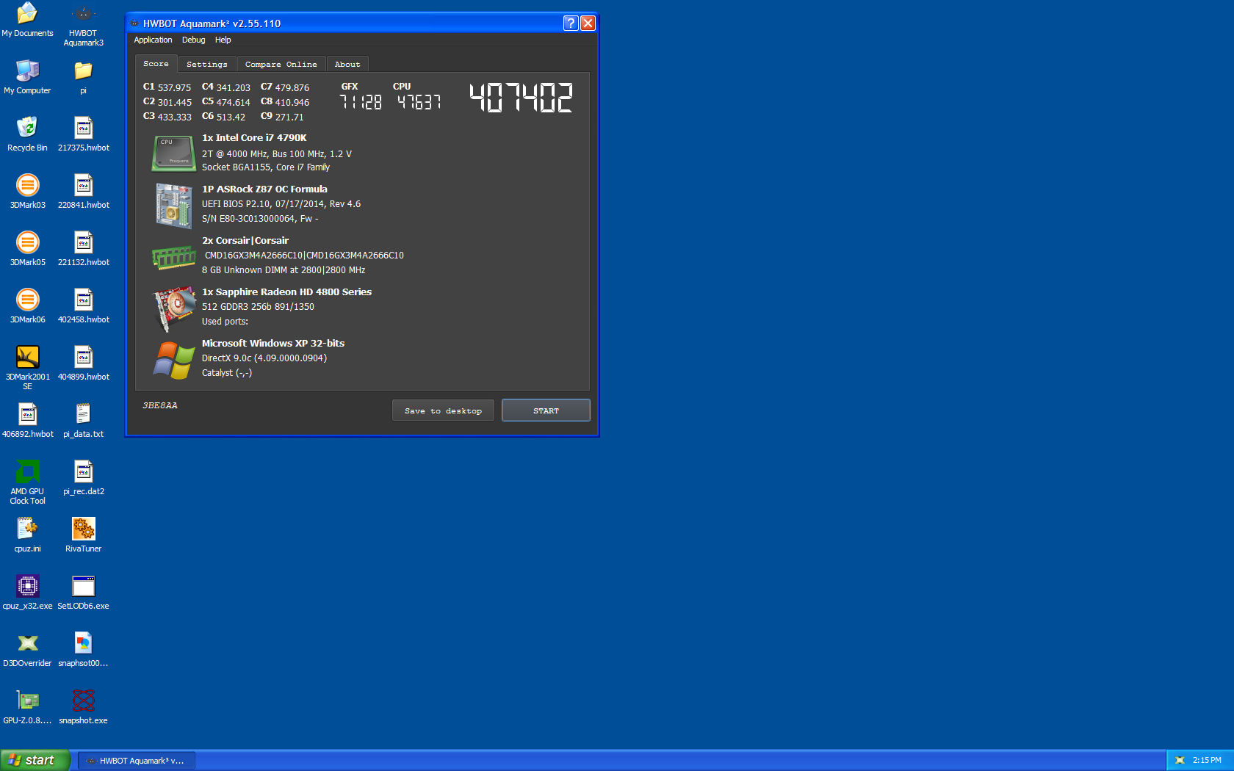The height and width of the screenshot is (771, 1234).
Task: Select the 220841.hwbot file
Action: click(83, 192)
